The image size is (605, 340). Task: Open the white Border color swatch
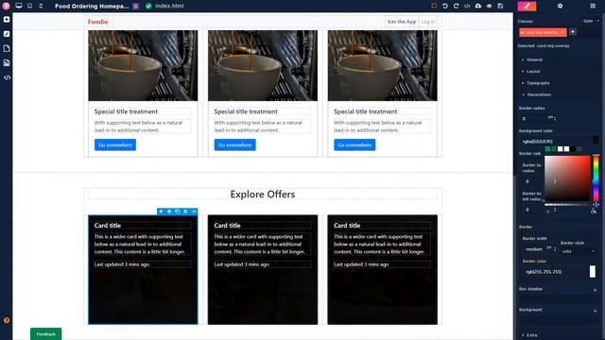pos(593,271)
